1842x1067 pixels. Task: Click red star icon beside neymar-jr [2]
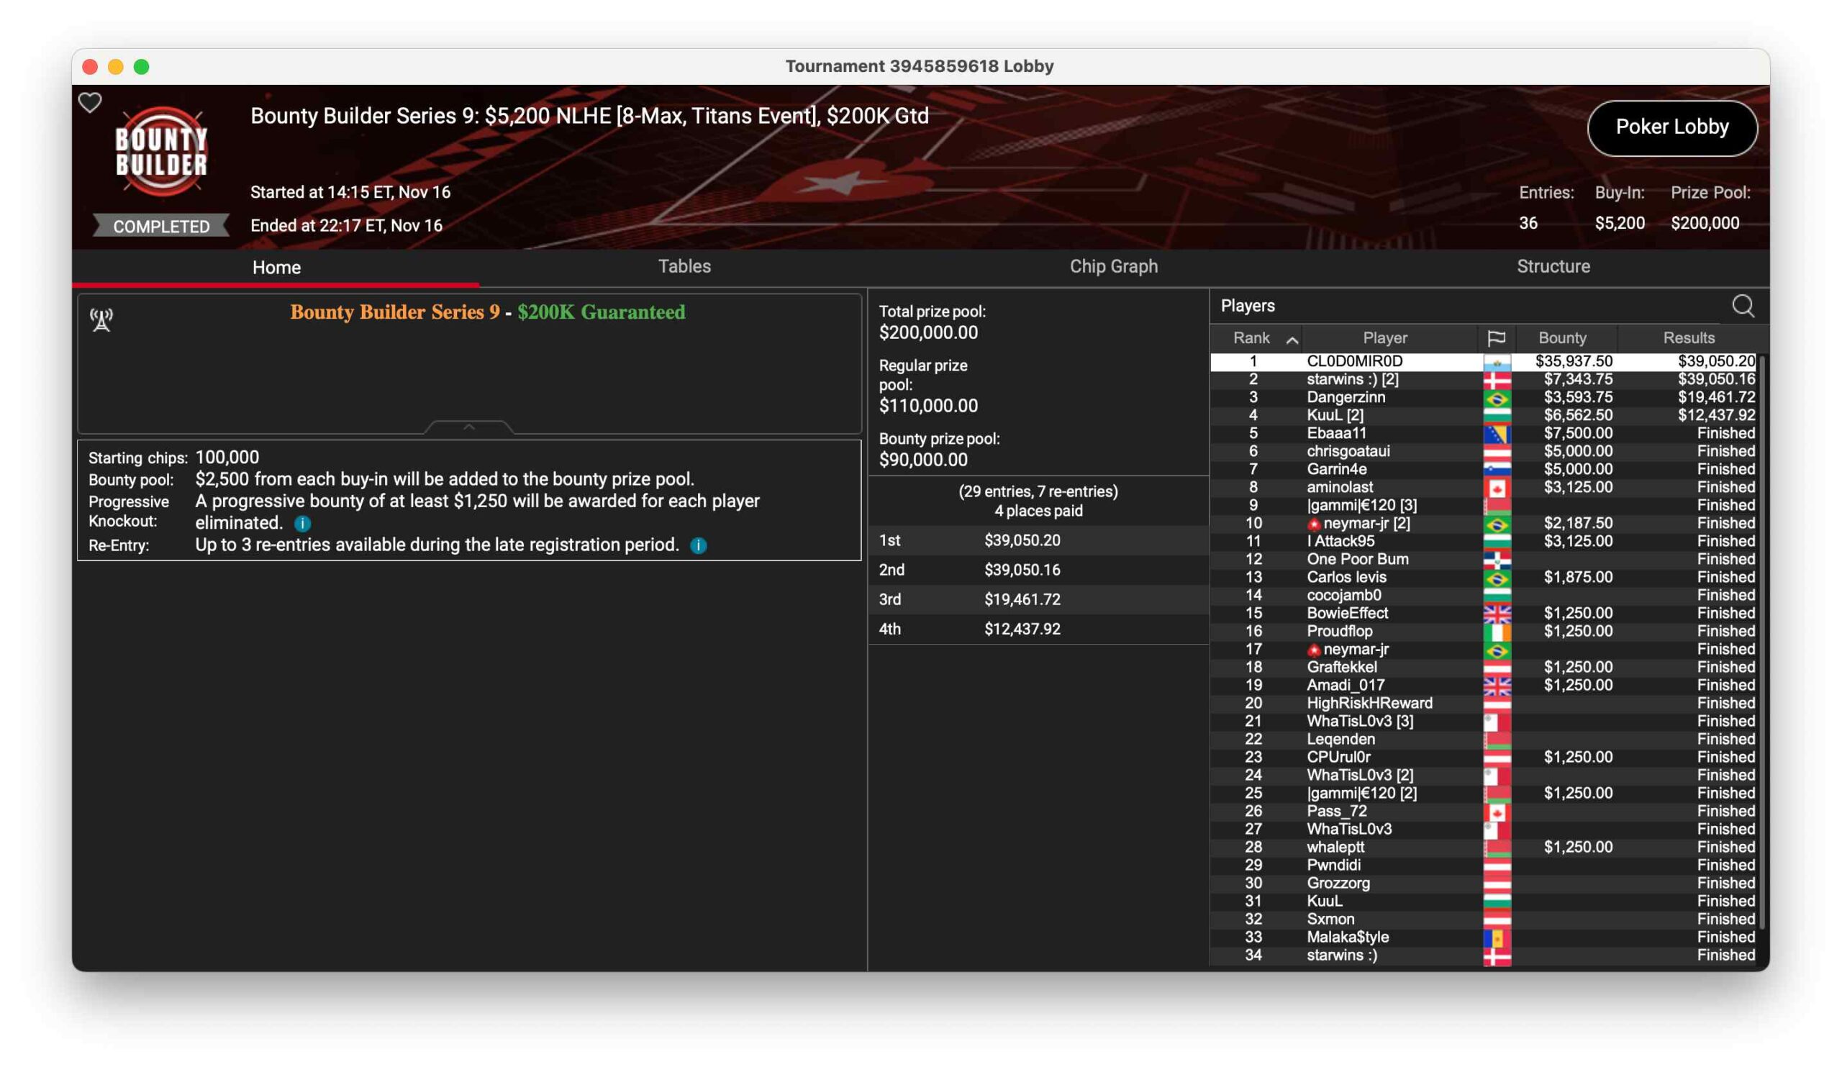tap(1314, 524)
